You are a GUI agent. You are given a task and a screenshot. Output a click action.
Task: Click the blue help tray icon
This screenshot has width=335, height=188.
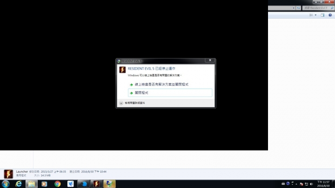[288, 183]
